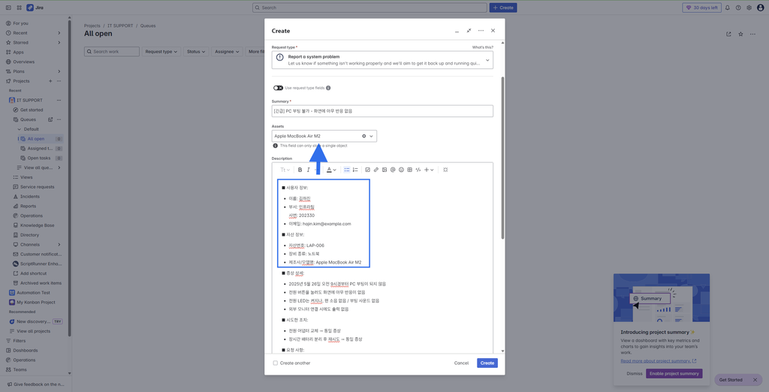Open notifications bell in the top bar

[x=727, y=8]
